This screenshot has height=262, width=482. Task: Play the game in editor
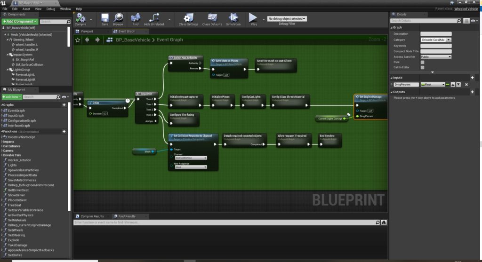pyautogui.click(x=253, y=19)
